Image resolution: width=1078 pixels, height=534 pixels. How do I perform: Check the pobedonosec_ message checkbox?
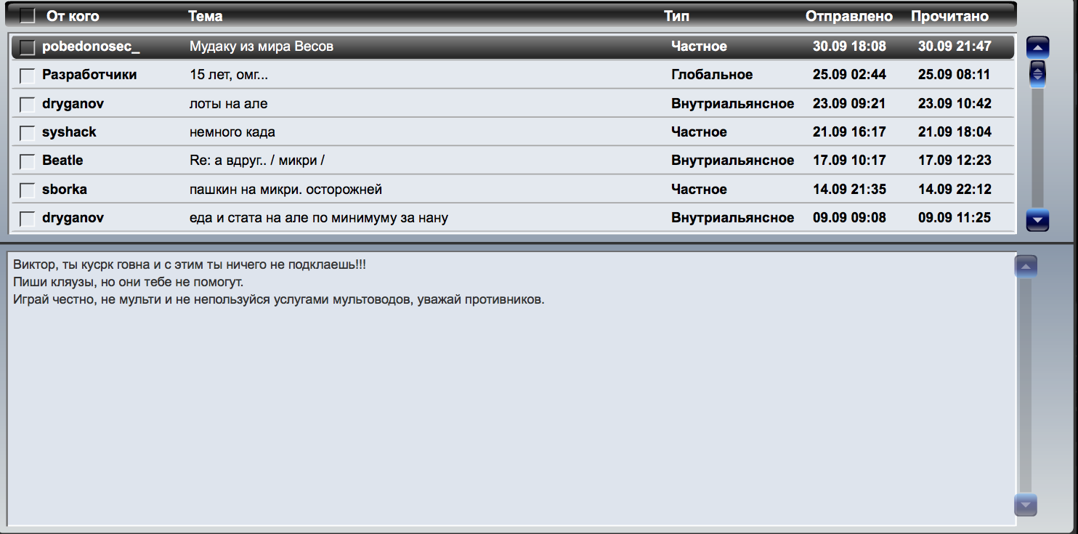click(x=28, y=47)
